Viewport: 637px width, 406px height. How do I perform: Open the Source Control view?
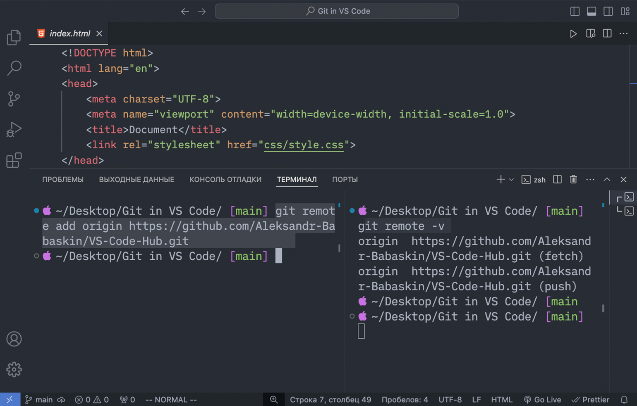tap(14, 99)
